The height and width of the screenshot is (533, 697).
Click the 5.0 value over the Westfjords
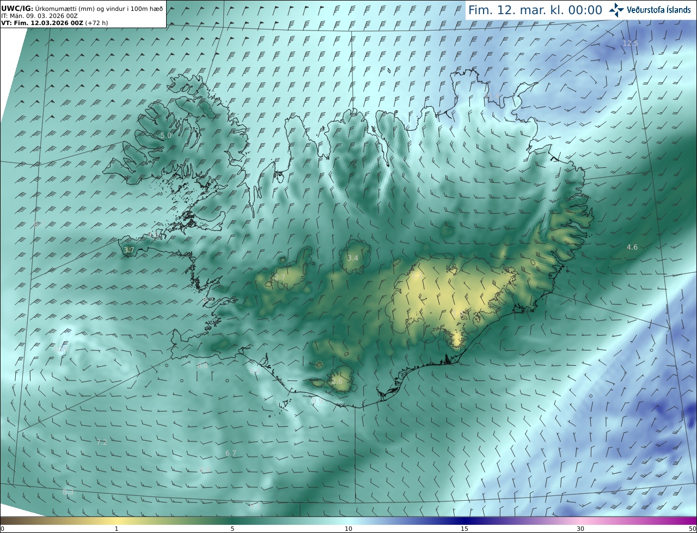pos(166,135)
